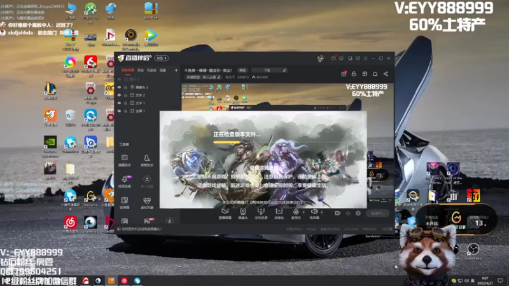Toggle lock on 摄像头 2 layer
The width and height of the screenshot is (509, 286).
click(125, 87)
